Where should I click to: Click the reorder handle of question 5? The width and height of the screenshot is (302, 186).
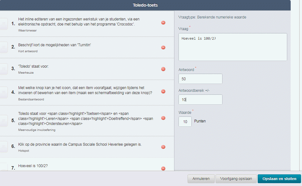coord(3,121)
